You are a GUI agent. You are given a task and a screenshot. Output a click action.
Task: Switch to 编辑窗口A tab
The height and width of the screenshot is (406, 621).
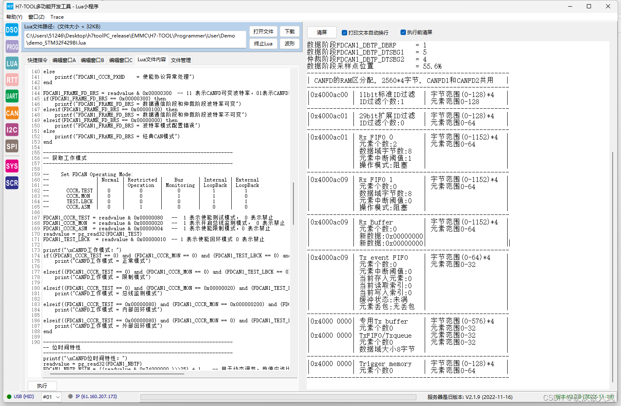tap(64, 60)
